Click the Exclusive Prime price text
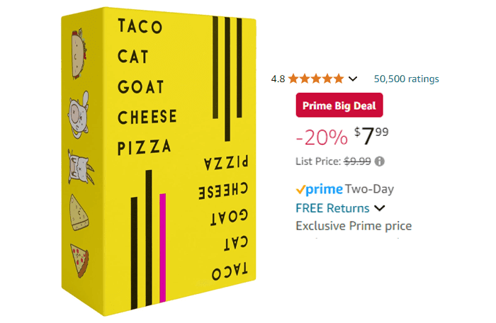The width and height of the screenshot is (496, 323). (x=353, y=226)
